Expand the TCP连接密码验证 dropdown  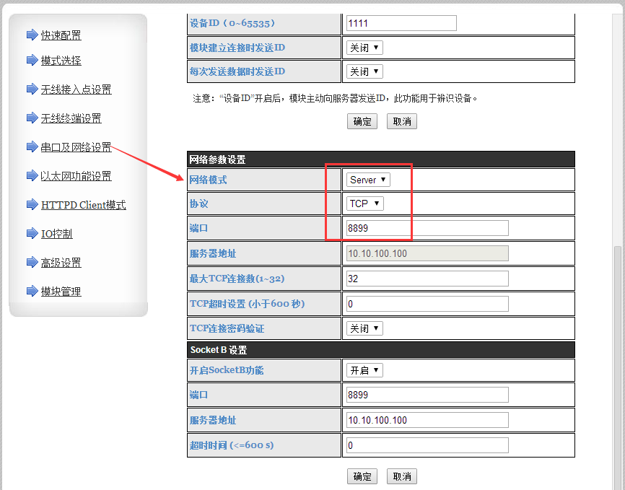tap(364, 329)
